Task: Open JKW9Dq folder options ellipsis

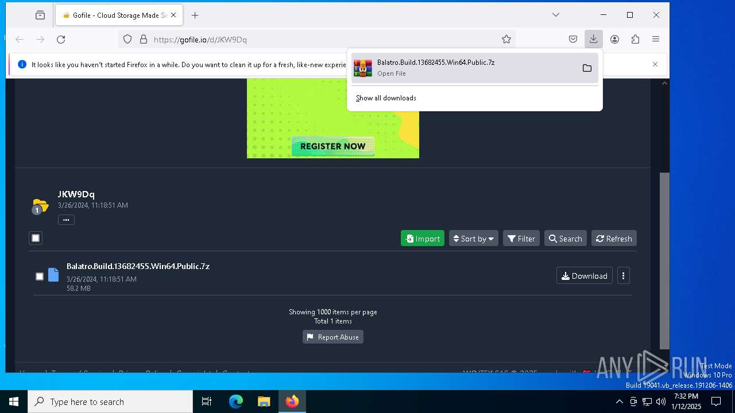Action: [66, 220]
